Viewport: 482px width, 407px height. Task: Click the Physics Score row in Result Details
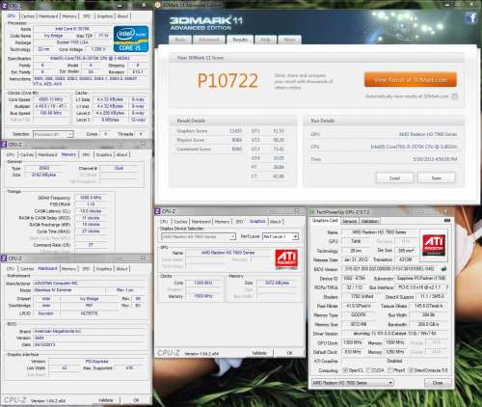pyautogui.click(x=209, y=140)
